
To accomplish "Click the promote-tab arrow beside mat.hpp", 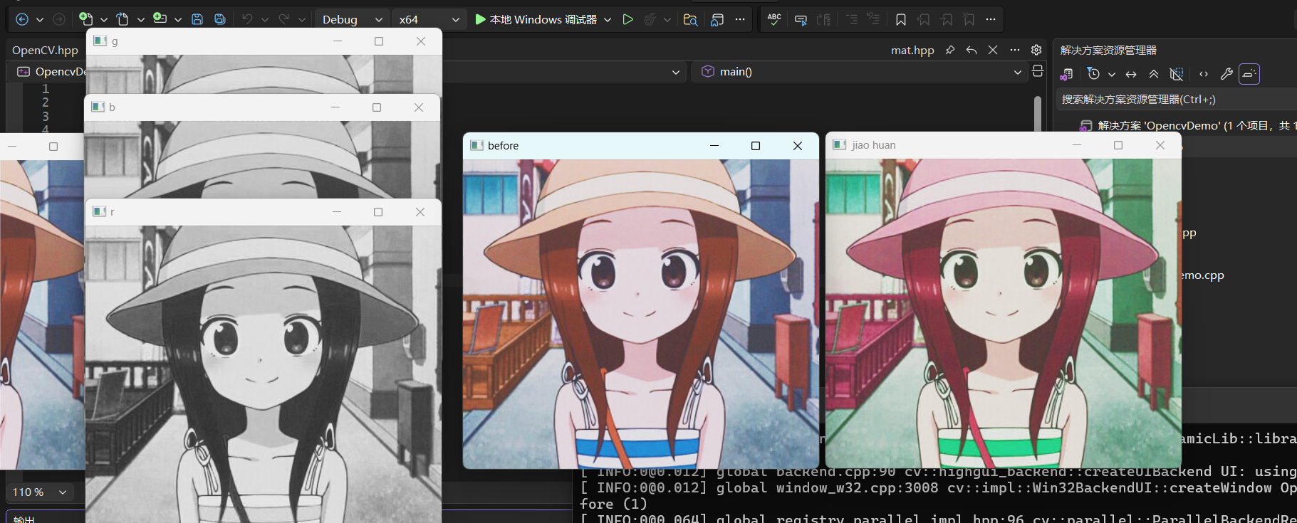I will [972, 50].
